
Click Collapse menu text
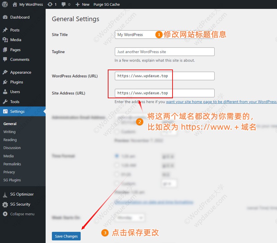tap(22, 214)
